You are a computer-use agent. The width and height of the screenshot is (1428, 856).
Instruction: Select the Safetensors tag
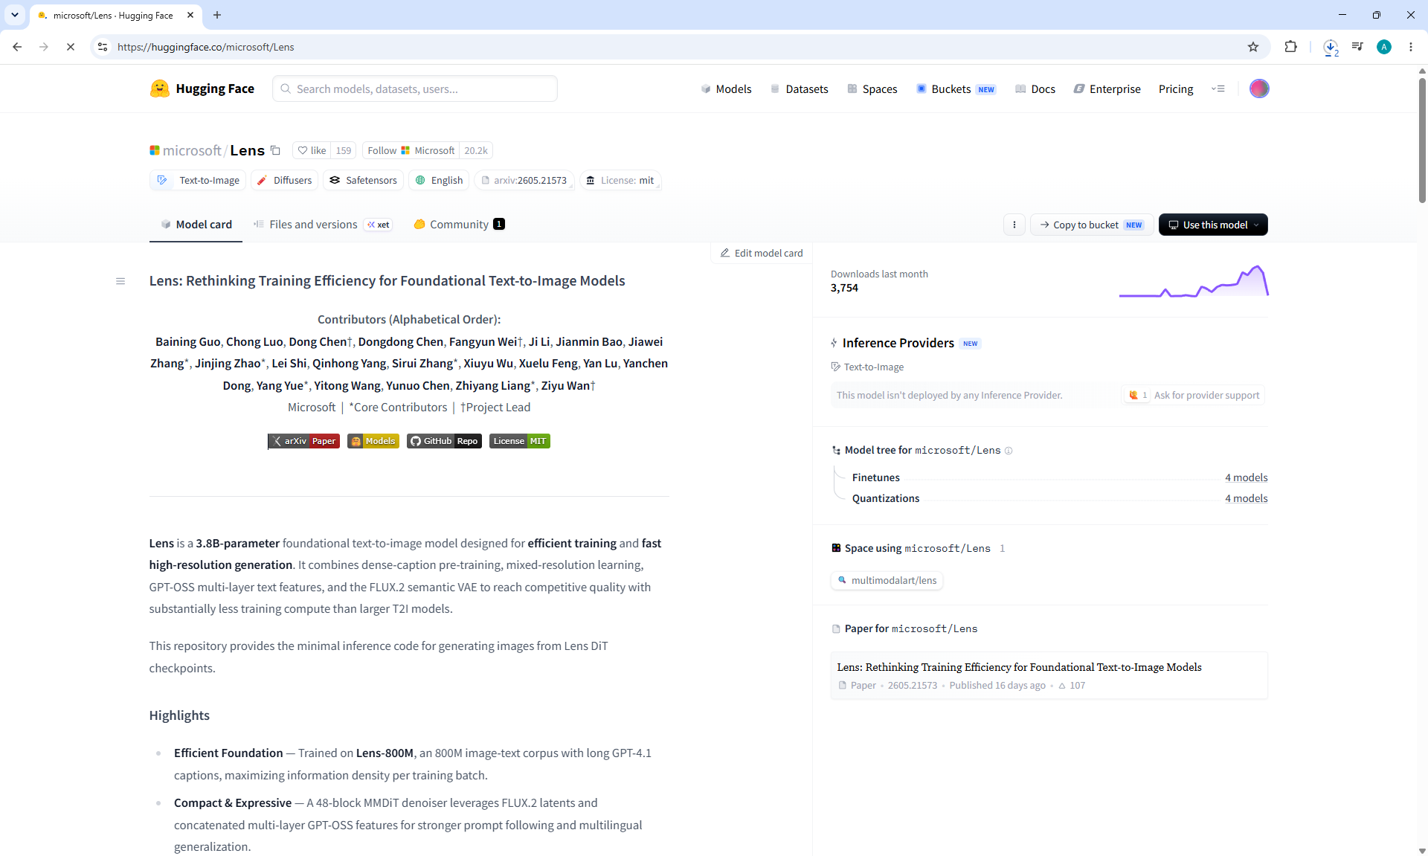click(x=364, y=180)
